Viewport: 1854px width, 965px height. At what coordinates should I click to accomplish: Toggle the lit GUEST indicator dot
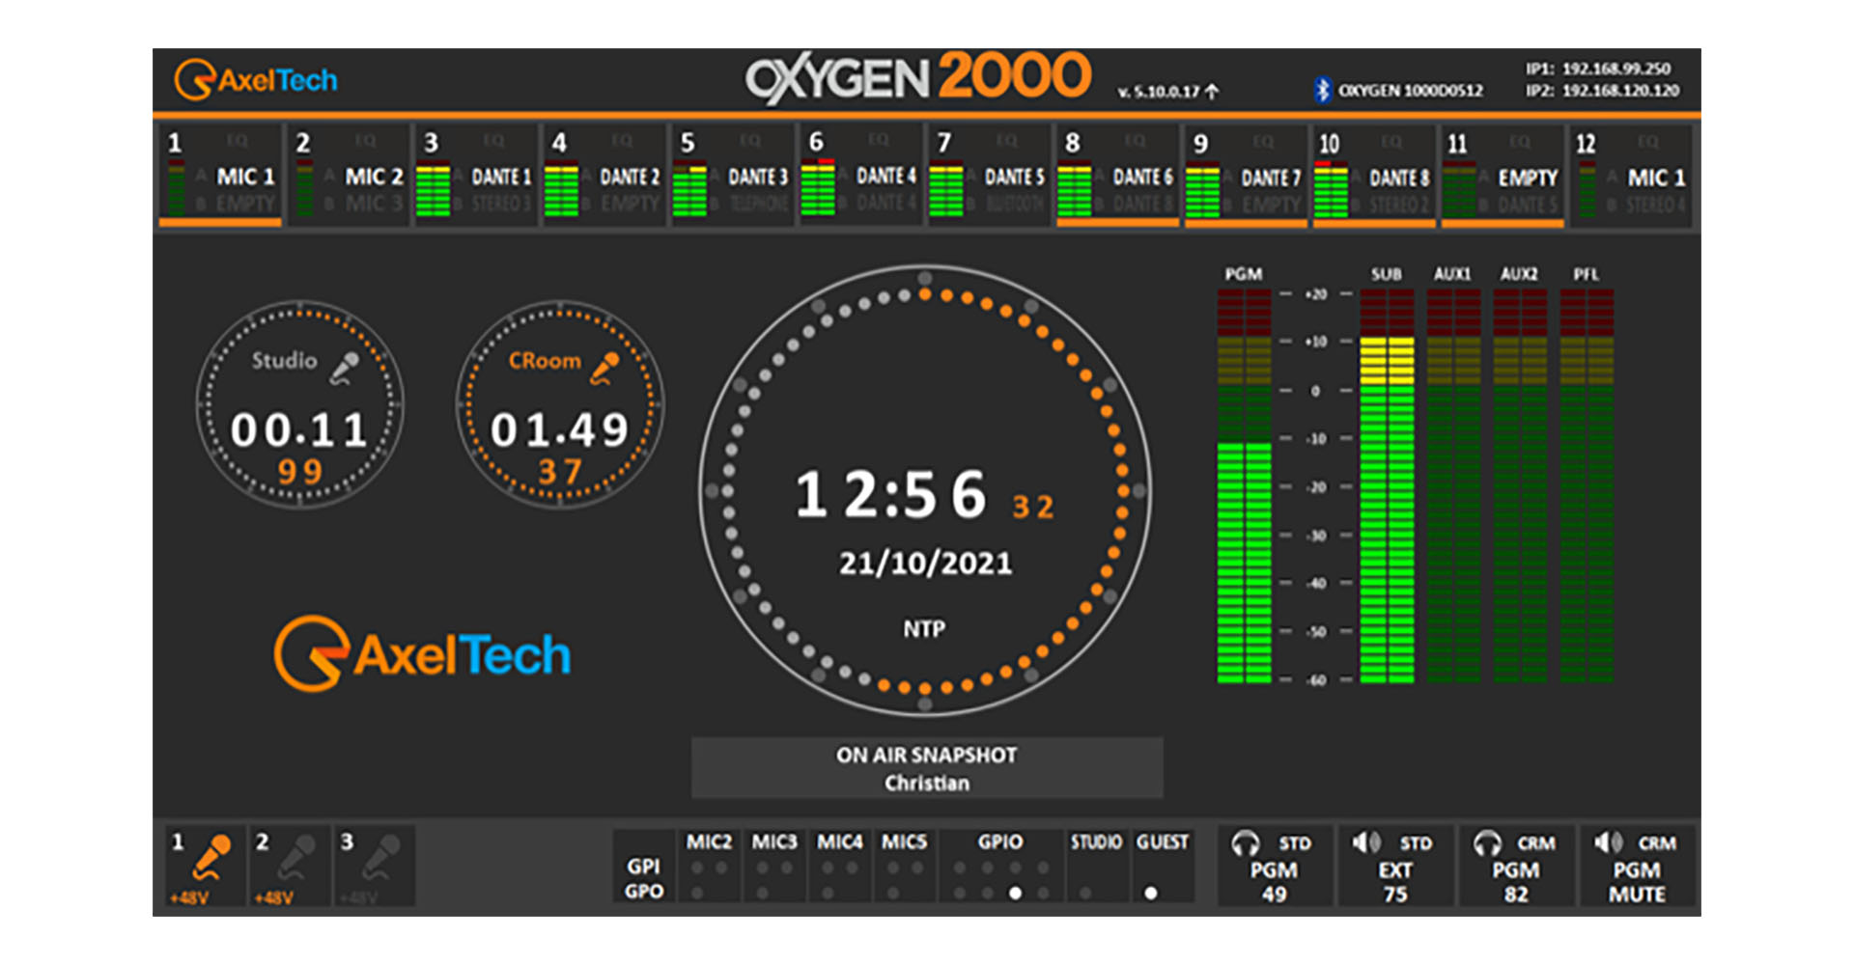click(x=1150, y=894)
